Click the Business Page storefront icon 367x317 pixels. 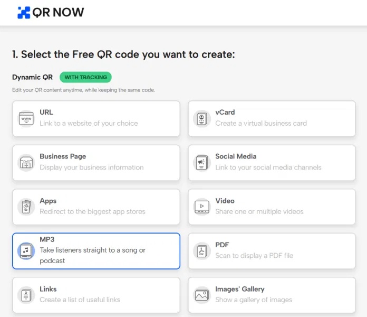click(x=26, y=163)
